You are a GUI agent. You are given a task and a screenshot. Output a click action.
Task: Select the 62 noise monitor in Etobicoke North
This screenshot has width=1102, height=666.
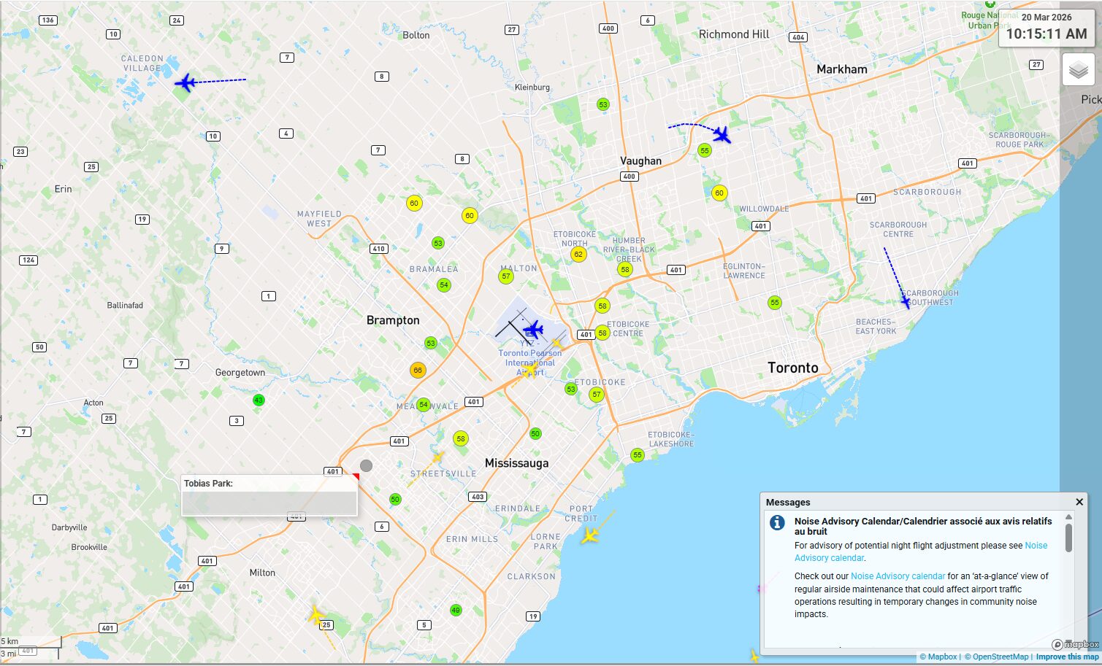(x=578, y=255)
